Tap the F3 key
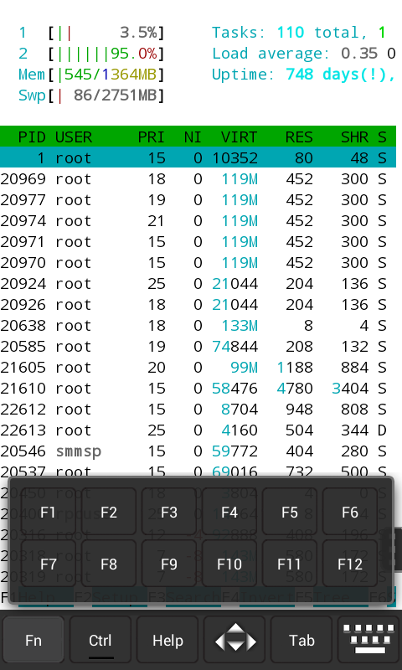The height and width of the screenshot is (670, 402). point(169,512)
